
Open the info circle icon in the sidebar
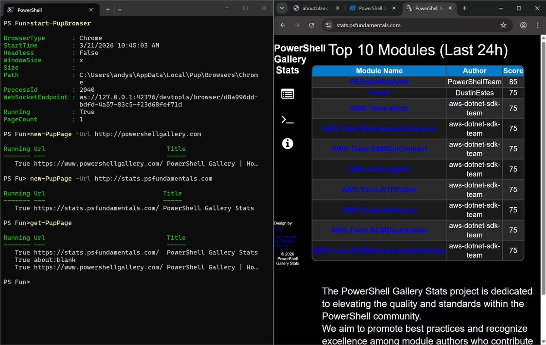(x=288, y=144)
